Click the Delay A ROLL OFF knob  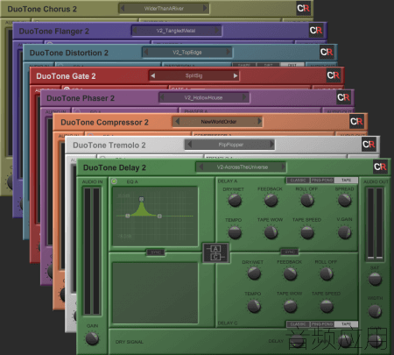pos(307,201)
